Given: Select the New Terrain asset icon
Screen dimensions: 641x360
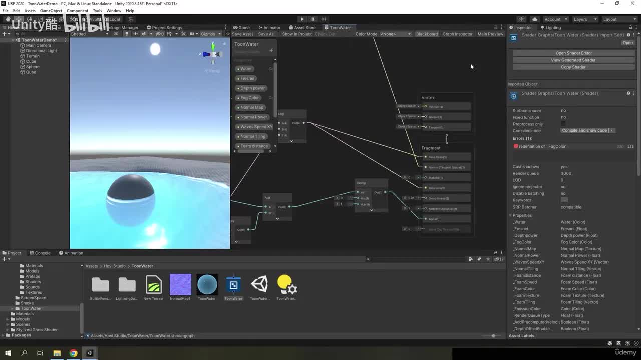Looking at the screenshot, I should click(x=154, y=284).
